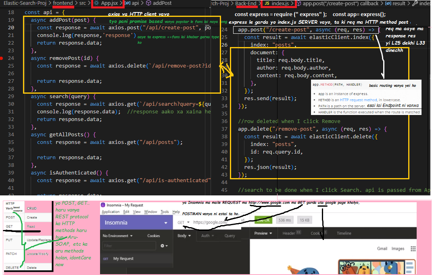
Task: Switch to the Timeline response tab
Action: pos(344,233)
